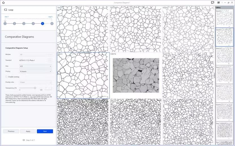Open the list menu icon in title bar
235x146 pixels.
[219, 3]
